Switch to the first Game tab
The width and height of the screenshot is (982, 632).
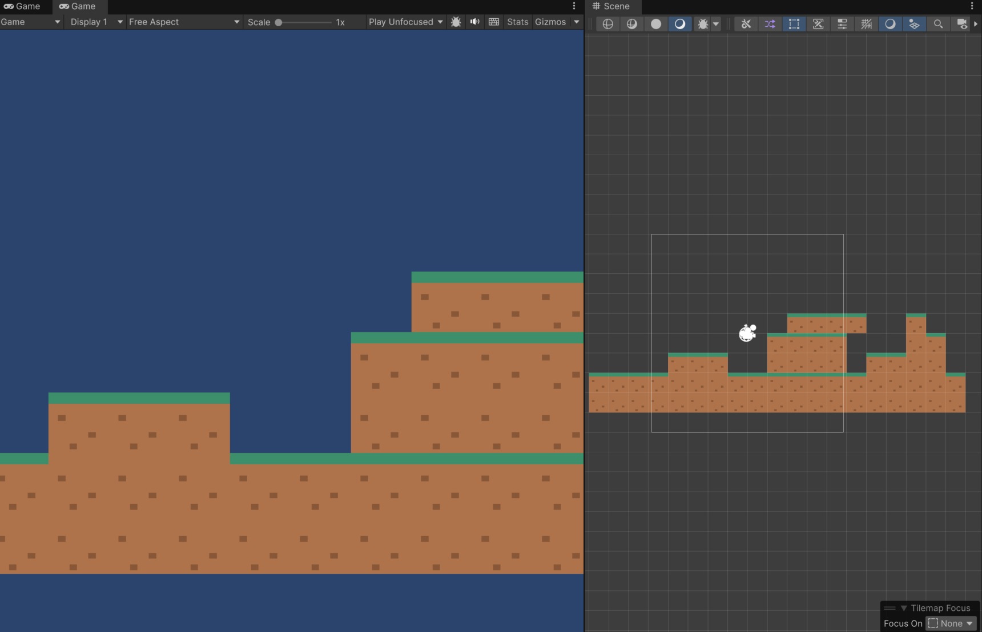point(22,6)
